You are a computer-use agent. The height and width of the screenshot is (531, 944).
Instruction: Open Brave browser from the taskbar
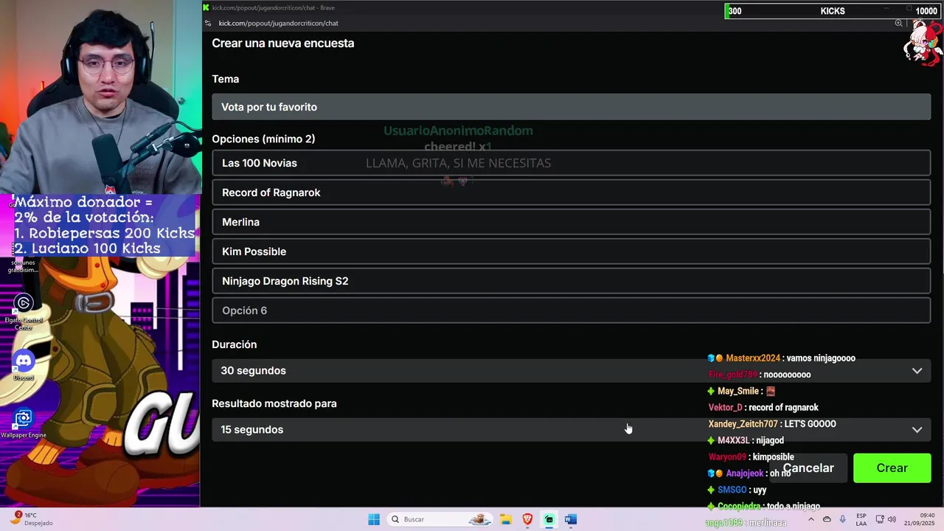pyautogui.click(x=527, y=519)
